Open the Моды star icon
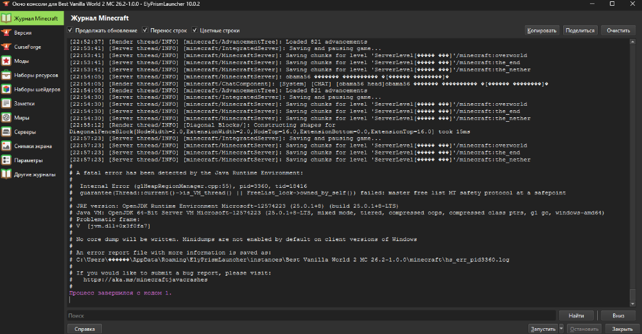The image size is (642, 334). (6, 61)
